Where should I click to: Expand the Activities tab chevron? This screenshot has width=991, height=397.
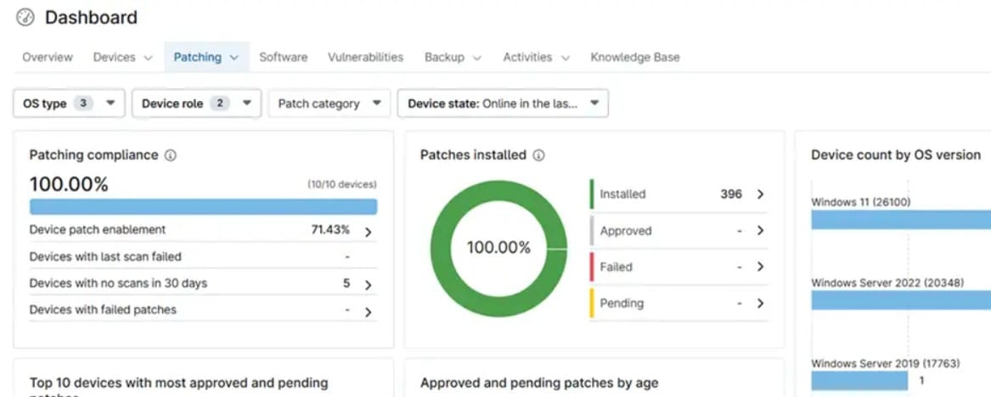(565, 58)
